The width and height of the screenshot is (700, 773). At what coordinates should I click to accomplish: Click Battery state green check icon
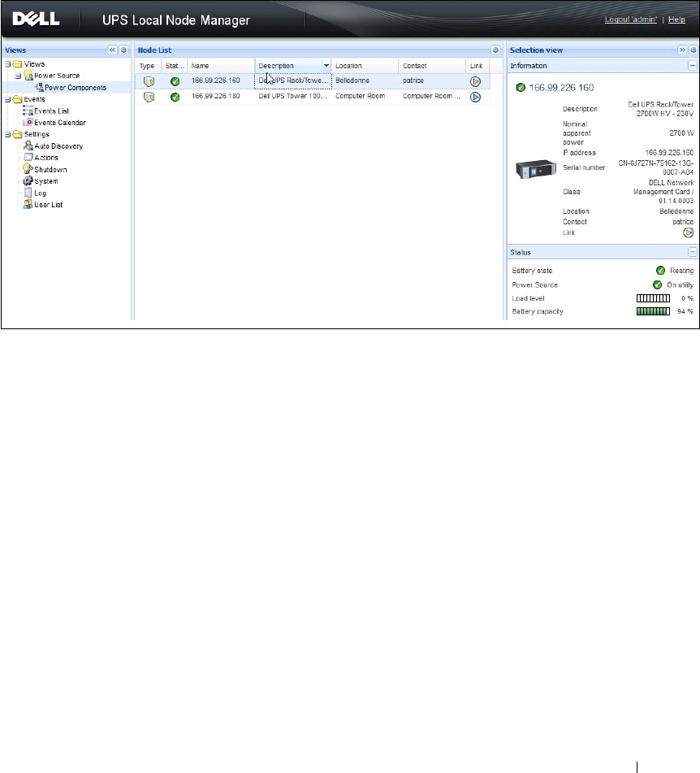660,270
